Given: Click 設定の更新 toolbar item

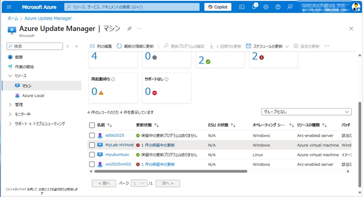Looking at the screenshot, I should tap(307, 46).
